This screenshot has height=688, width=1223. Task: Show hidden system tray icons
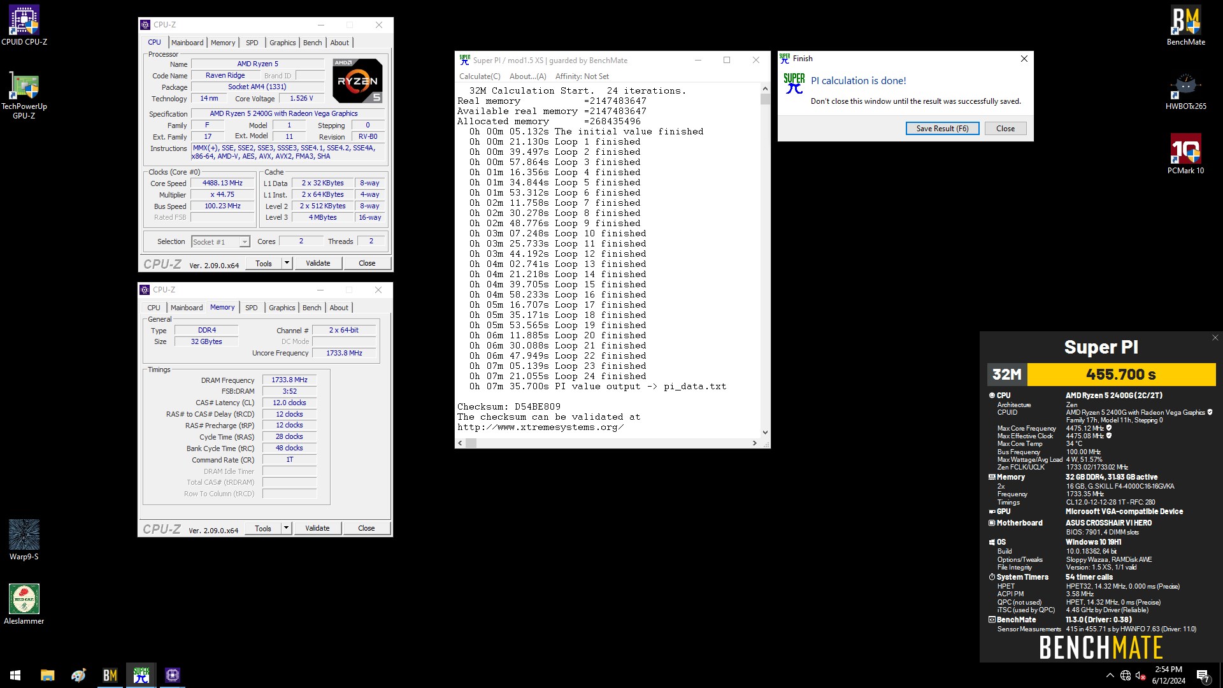(x=1110, y=675)
